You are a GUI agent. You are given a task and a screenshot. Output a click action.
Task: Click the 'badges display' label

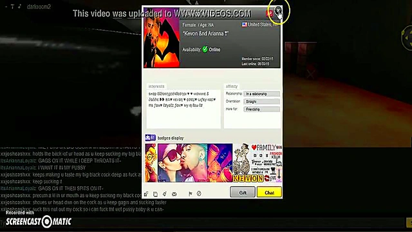[171, 138]
